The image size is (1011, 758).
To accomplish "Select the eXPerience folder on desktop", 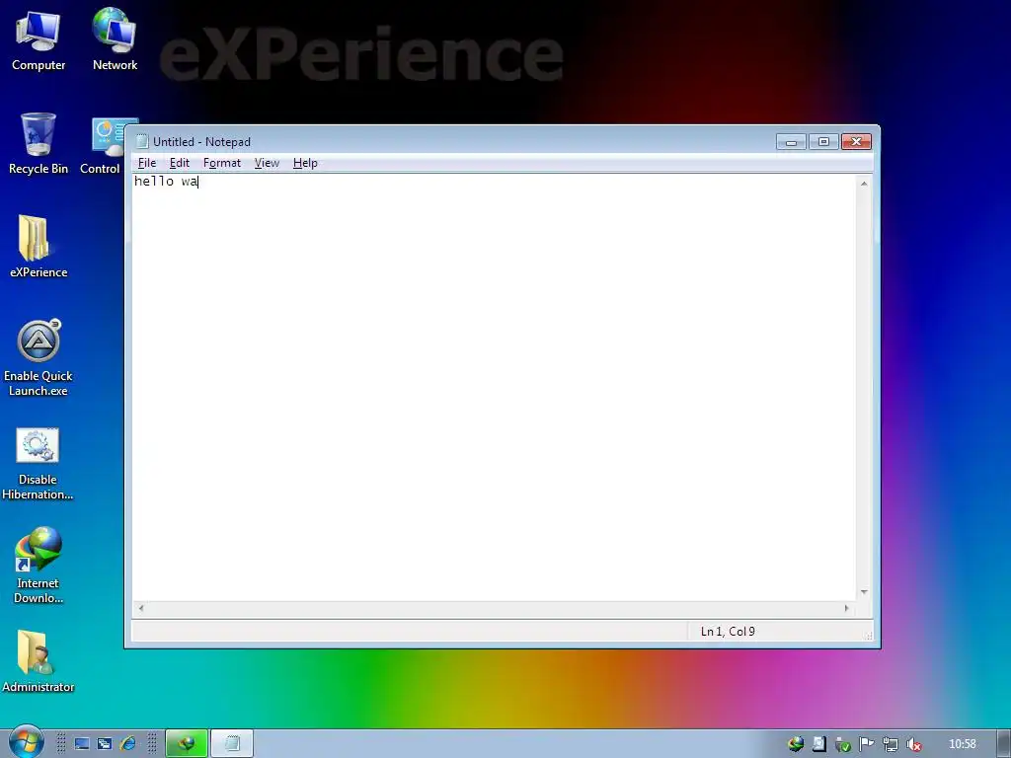I will coord(39,246).
